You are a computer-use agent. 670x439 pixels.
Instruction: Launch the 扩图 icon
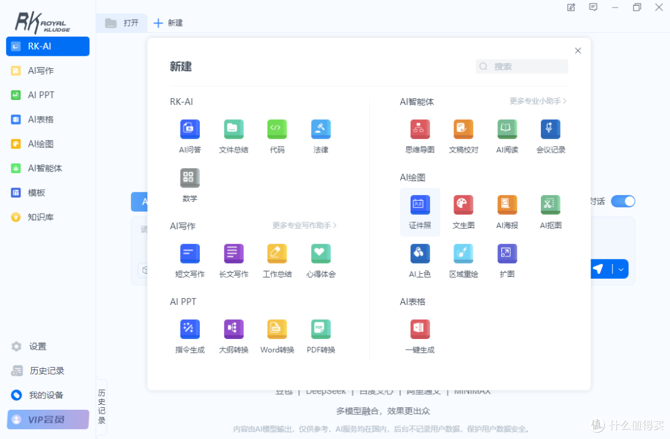(507, 254)
